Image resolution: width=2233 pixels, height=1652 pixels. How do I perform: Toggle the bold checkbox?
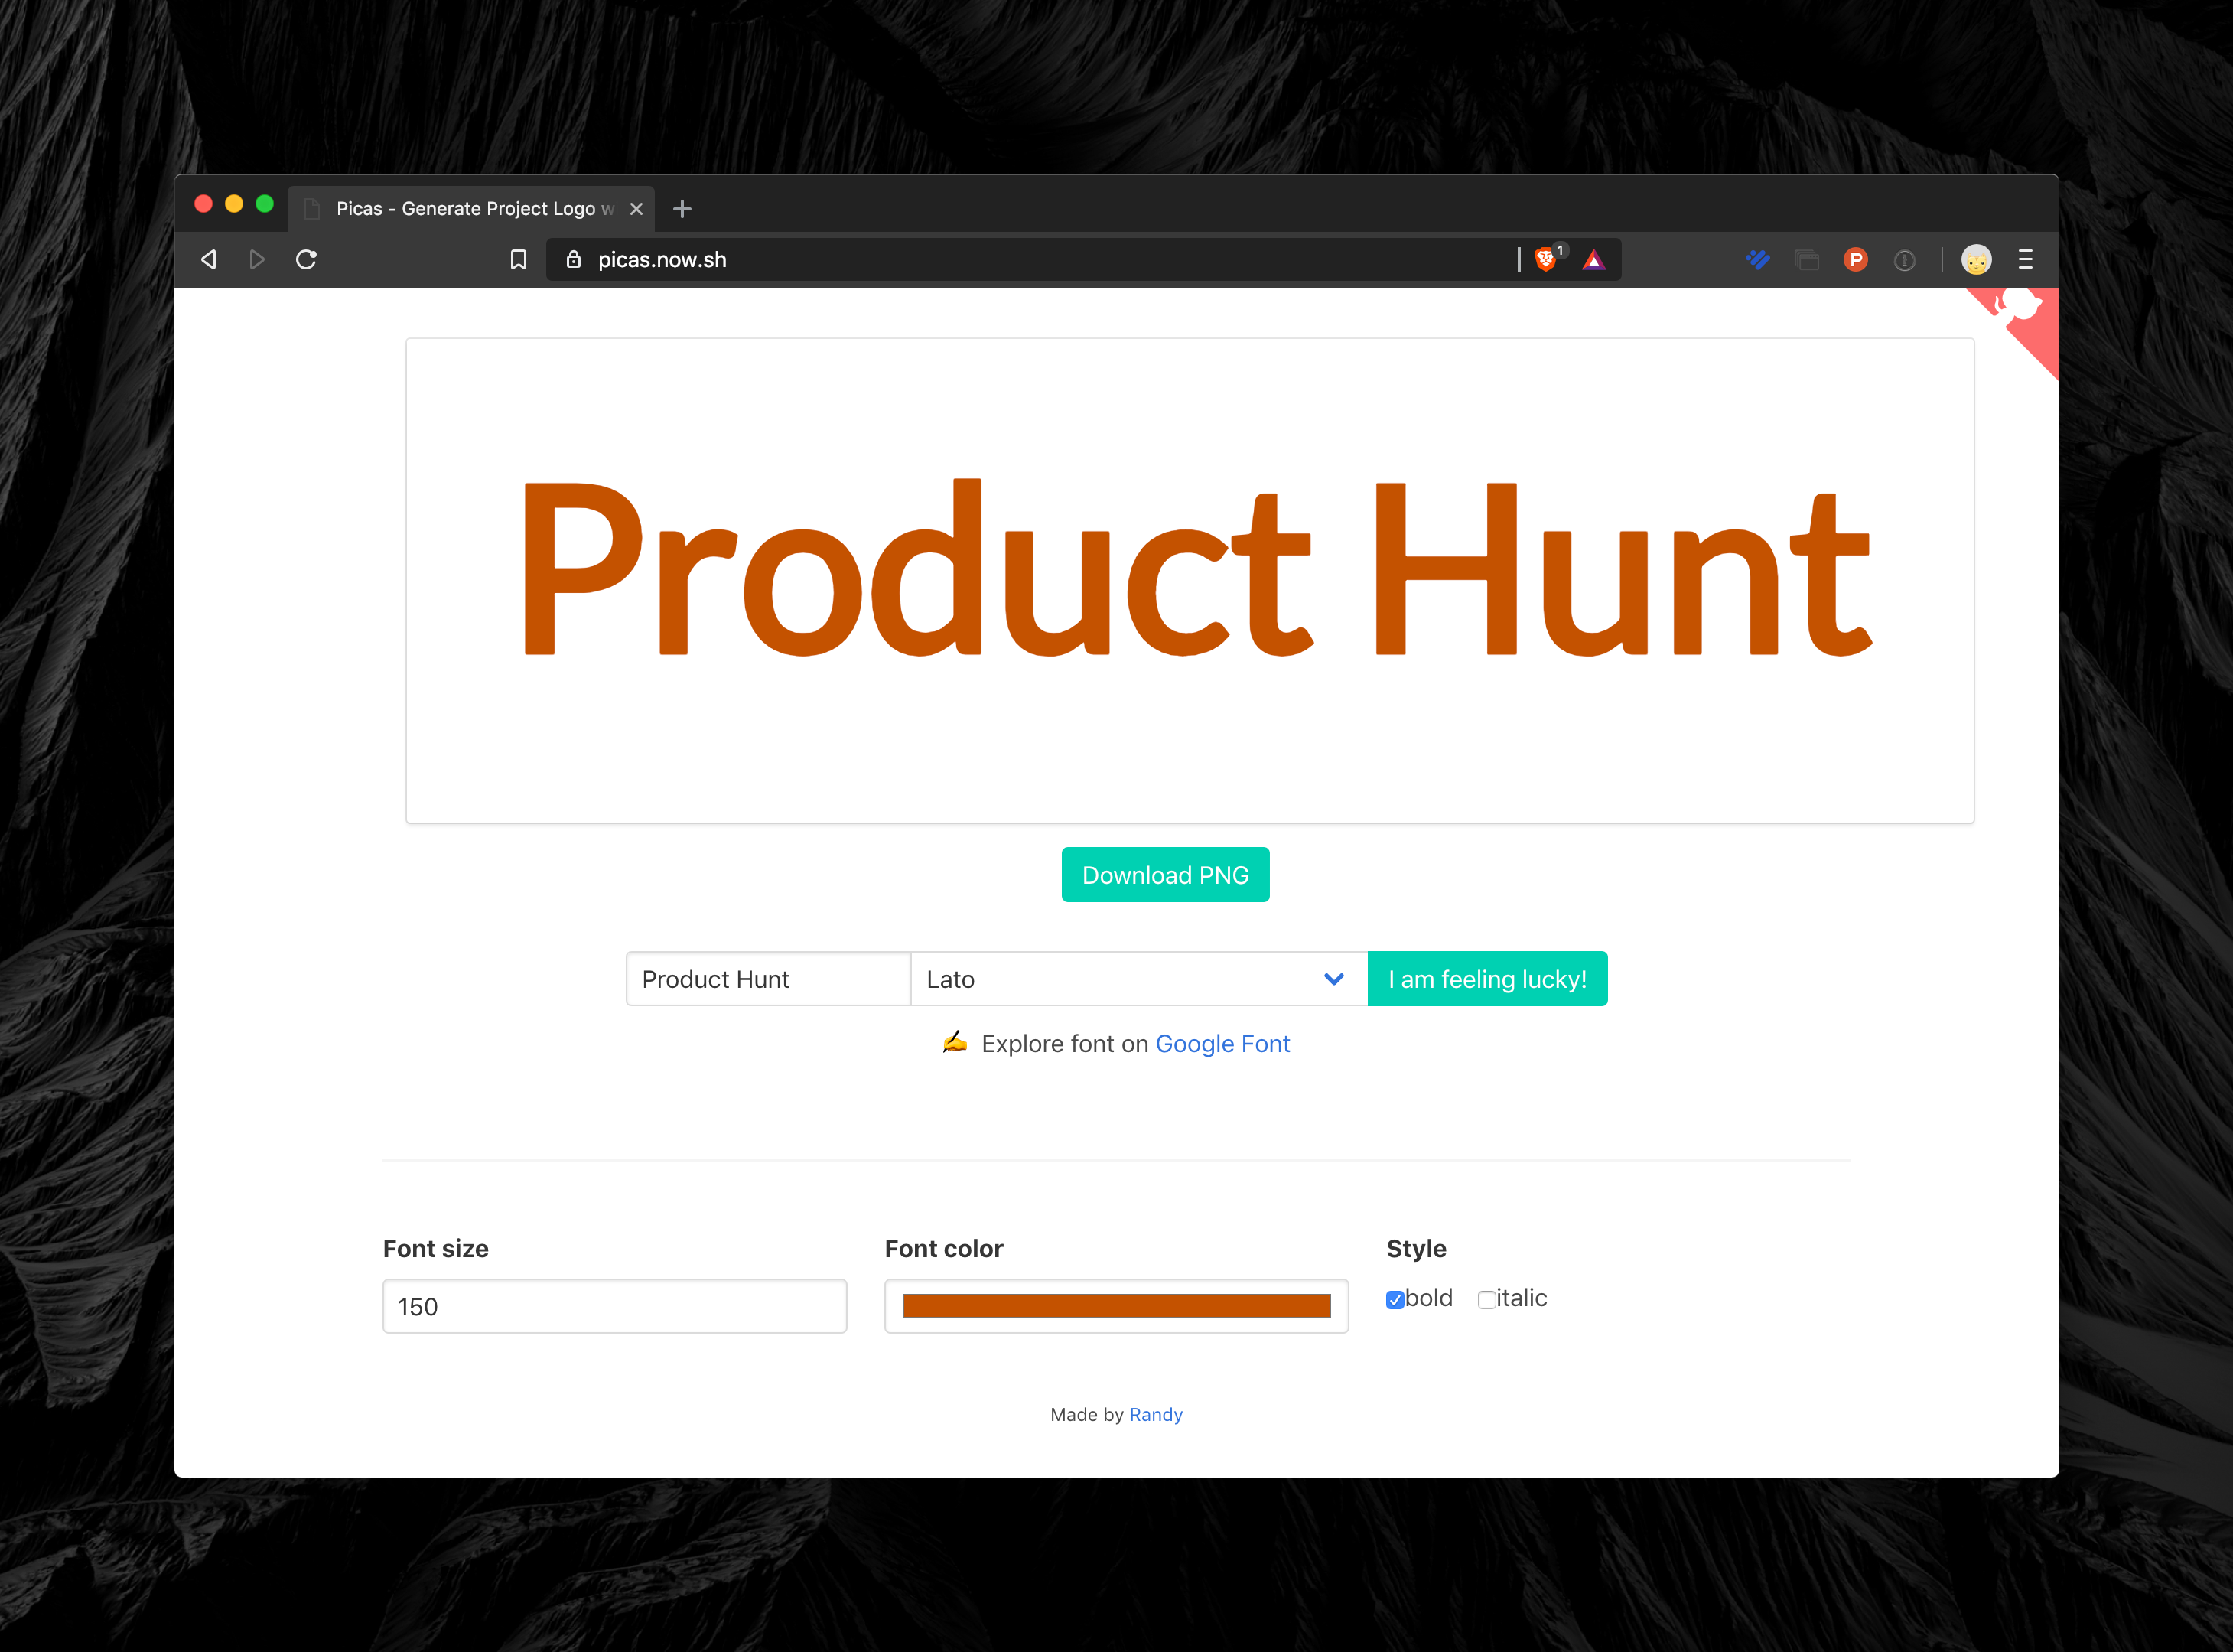[x=1395, y=1300]
